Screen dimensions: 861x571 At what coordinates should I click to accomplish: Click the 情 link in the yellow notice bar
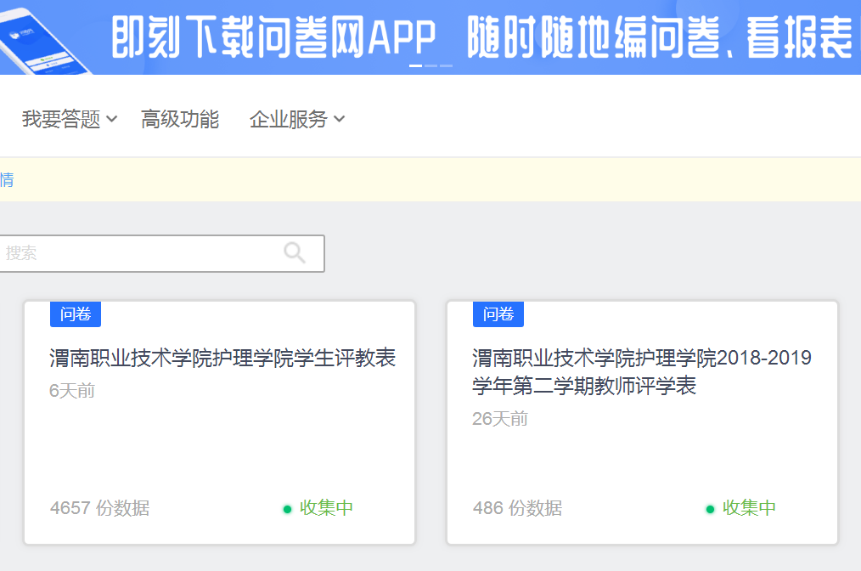click(7, 179)
